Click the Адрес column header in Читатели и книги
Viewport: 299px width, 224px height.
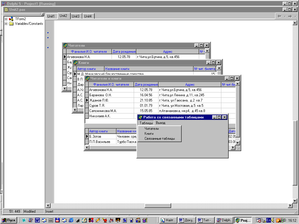pos(190,85)
